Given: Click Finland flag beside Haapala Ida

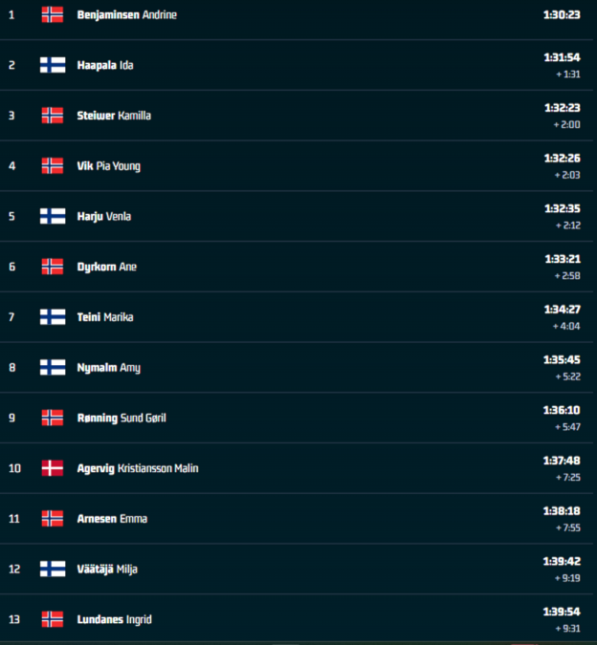Looking at the screenshot, I should [x=53, y=65].
